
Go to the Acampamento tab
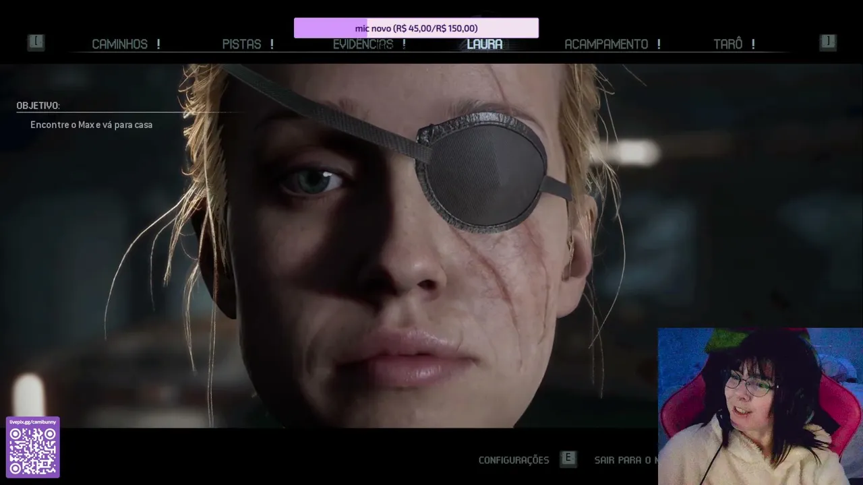[606, 44]
